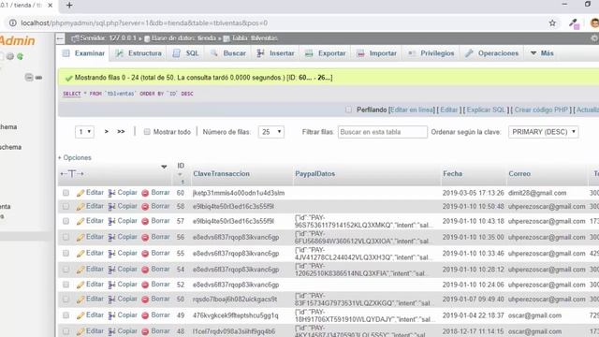Image resolution: width=599 pixels, height=337 pixels.
Task: Sort by ClaveTransaccion column
Action: (x=221, y=174)
